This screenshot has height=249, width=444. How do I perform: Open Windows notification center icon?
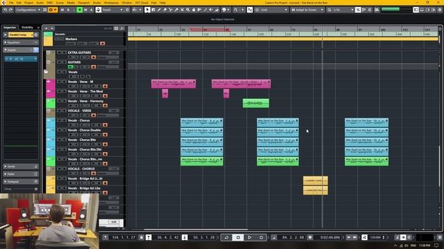436,246
